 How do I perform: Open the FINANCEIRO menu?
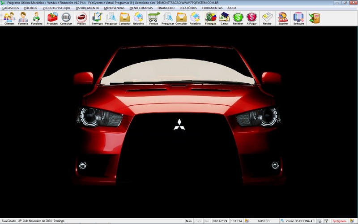[166, 8]
